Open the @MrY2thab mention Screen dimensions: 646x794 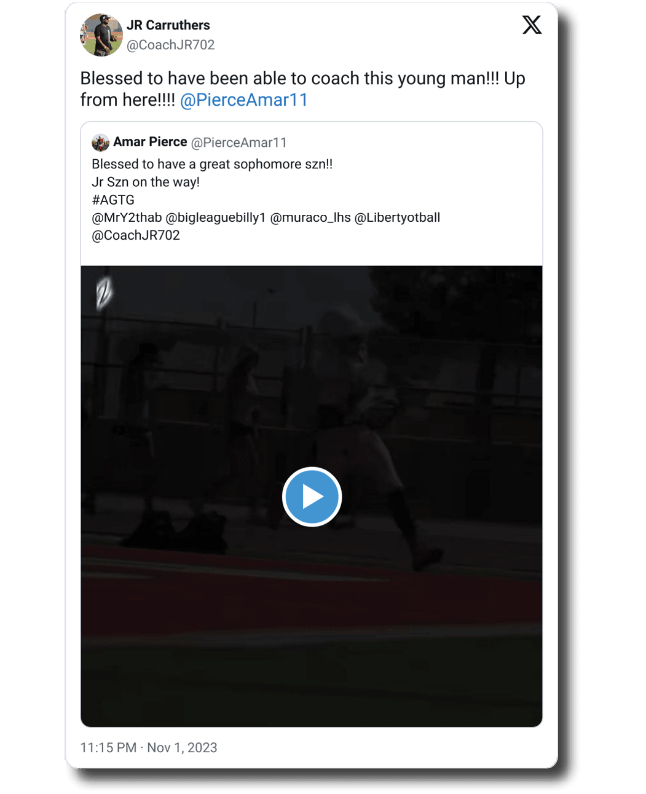[127, 218]
